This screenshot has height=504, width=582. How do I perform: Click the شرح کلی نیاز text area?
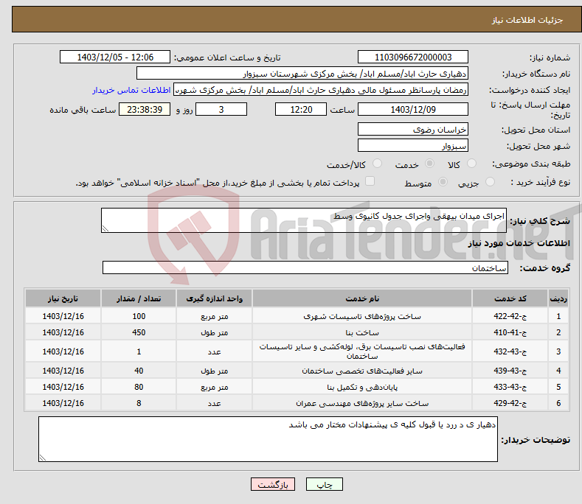pos(304,220)
